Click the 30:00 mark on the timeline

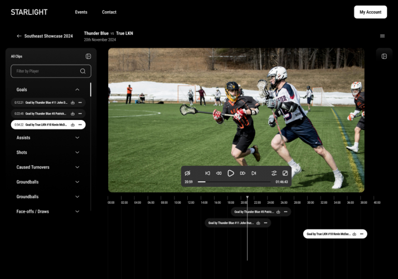tap(310, 203)
